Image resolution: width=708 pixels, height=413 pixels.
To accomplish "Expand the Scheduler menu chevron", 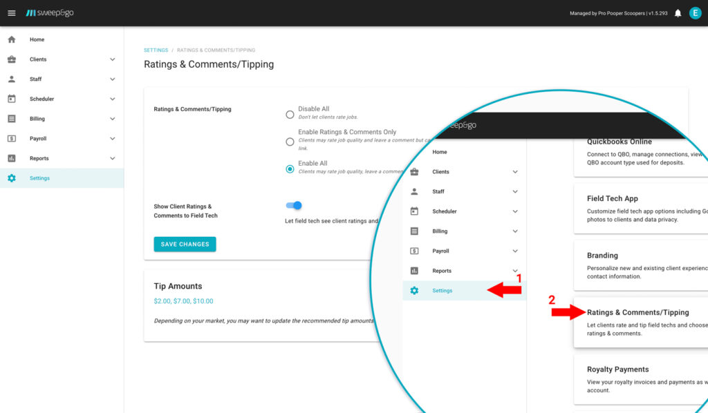I will 112,99.
